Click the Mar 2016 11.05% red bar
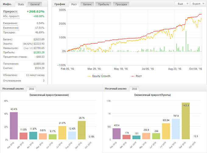The image size is (207, 153). [23, 136]
